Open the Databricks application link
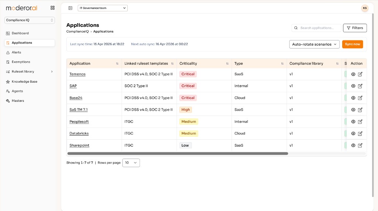This screenshot has width=378, height=211. (79, 133)
